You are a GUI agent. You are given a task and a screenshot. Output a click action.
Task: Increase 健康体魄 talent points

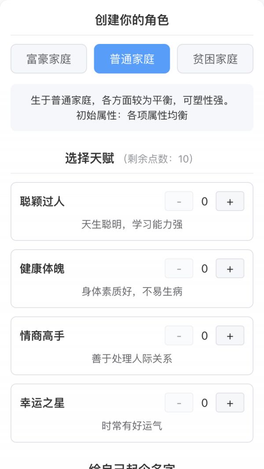coord(230,268)
